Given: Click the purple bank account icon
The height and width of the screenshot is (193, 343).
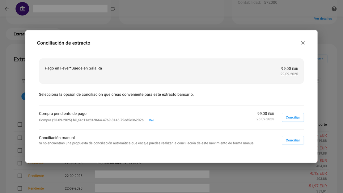Looking at the screenshot, I should click(22, 9).
